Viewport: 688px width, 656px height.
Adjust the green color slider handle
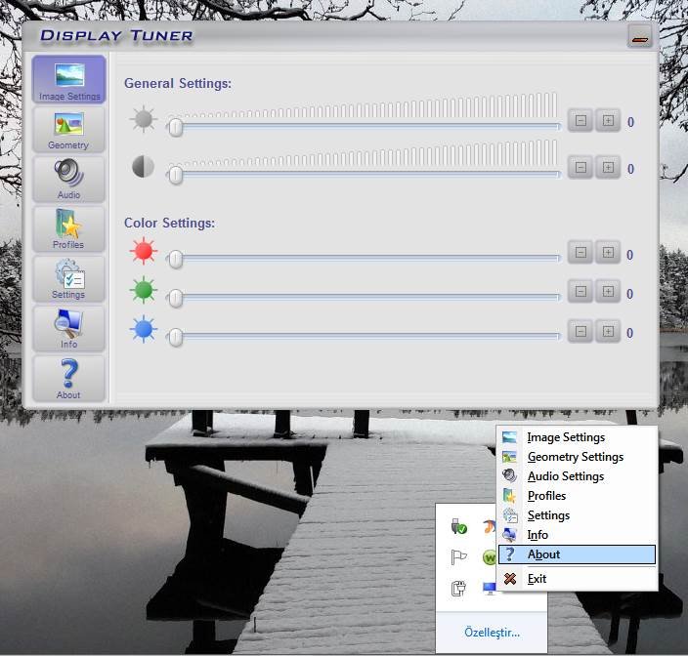click(x=176, y=298)
